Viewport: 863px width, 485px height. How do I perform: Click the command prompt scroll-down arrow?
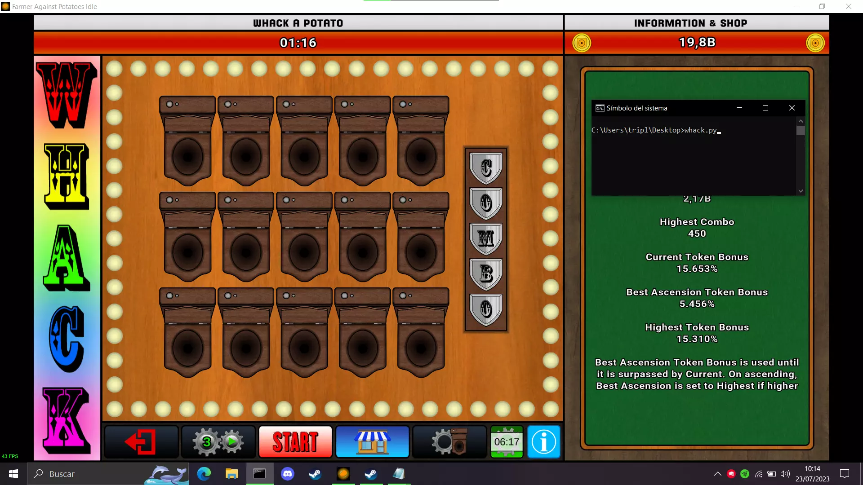coord(801,191)
